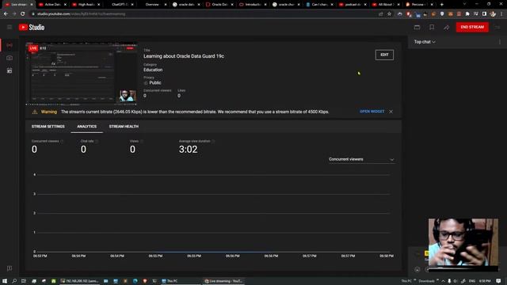
Task: Select the Stream icon in left sidebar
Action: pyautogui.click(x=10, y=45)
